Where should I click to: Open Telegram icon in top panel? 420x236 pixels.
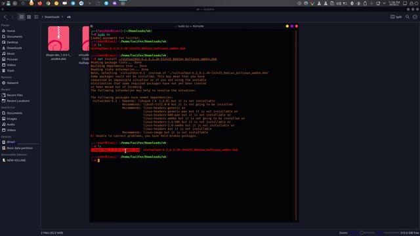coord(73,3)
